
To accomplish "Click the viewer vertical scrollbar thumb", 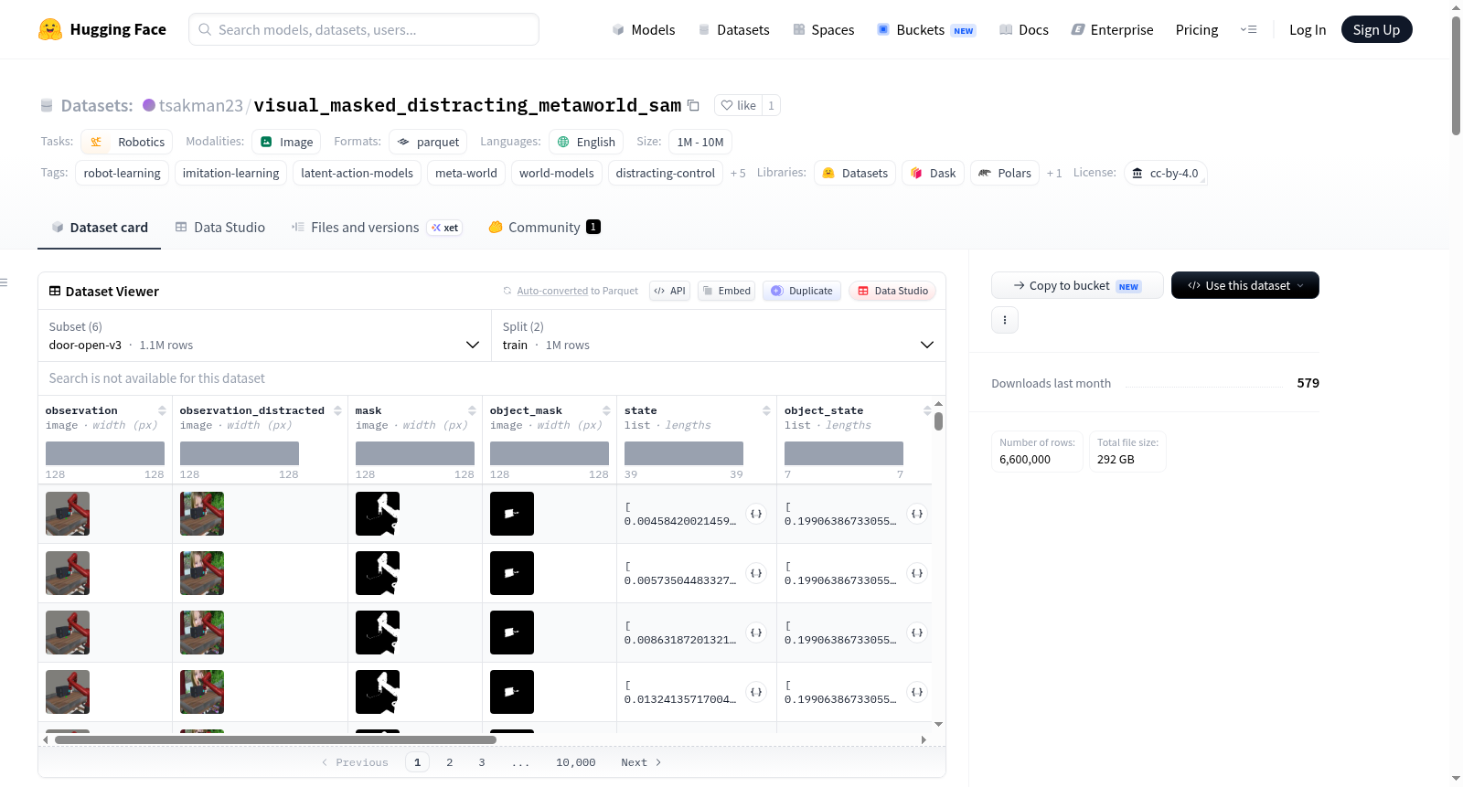I will pos(938,421).
